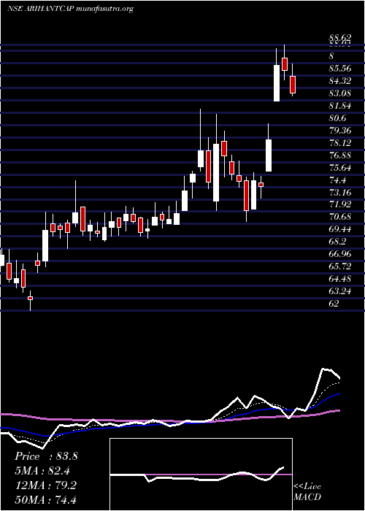365x511 pixels.
Task: Click the 73.16 price level label
Action: click(340, 192)
